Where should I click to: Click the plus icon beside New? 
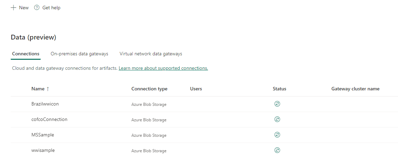point(13,8)
